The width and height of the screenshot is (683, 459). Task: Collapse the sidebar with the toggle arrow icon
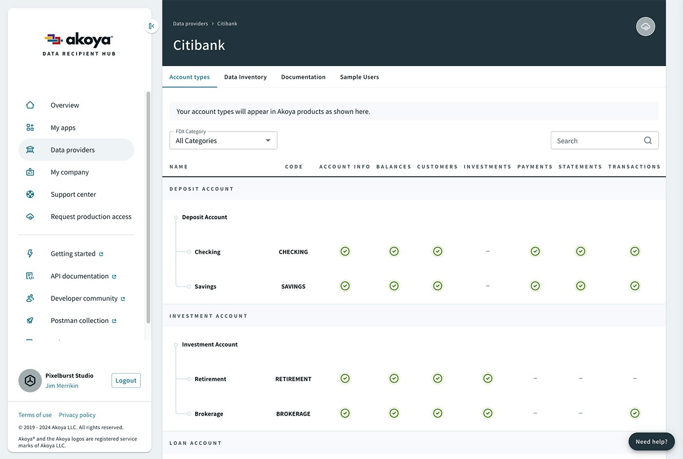point(152,26)
